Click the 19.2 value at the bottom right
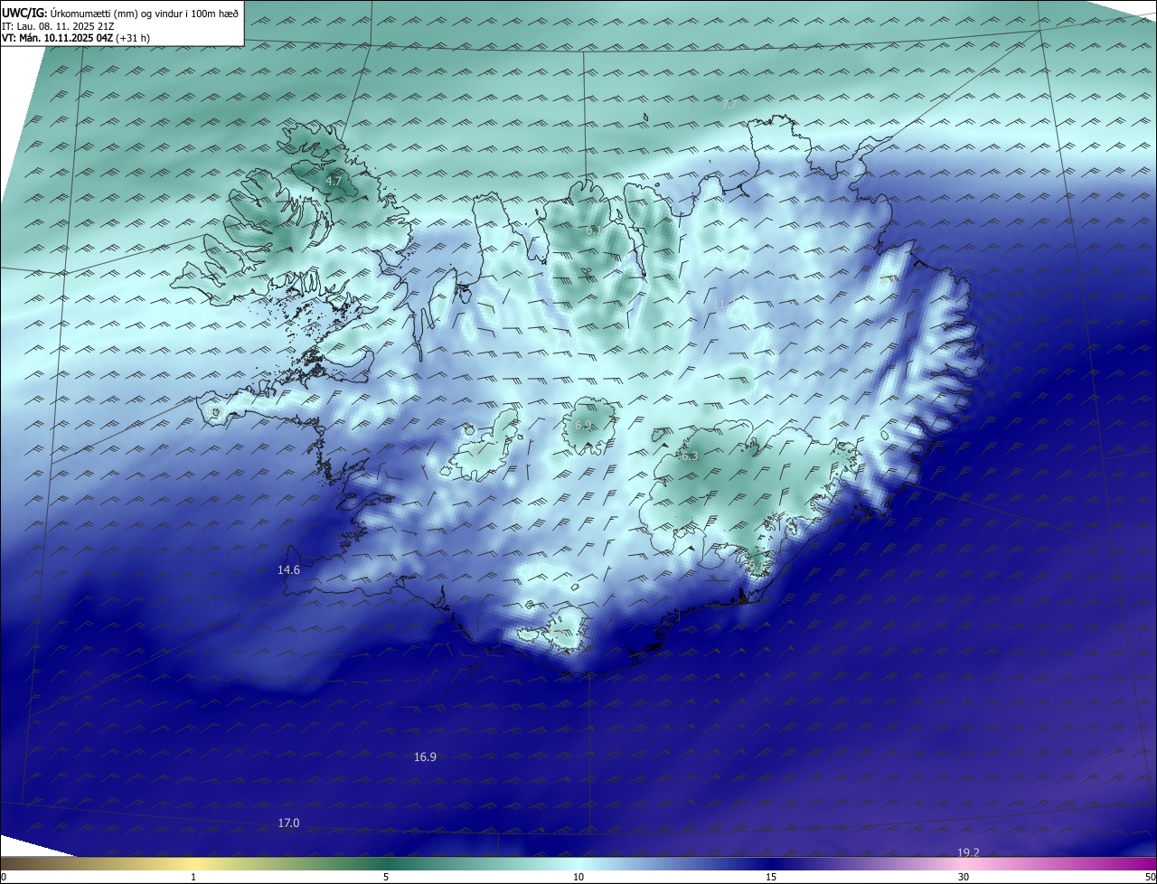1157x884 pixels. (968, 853)
